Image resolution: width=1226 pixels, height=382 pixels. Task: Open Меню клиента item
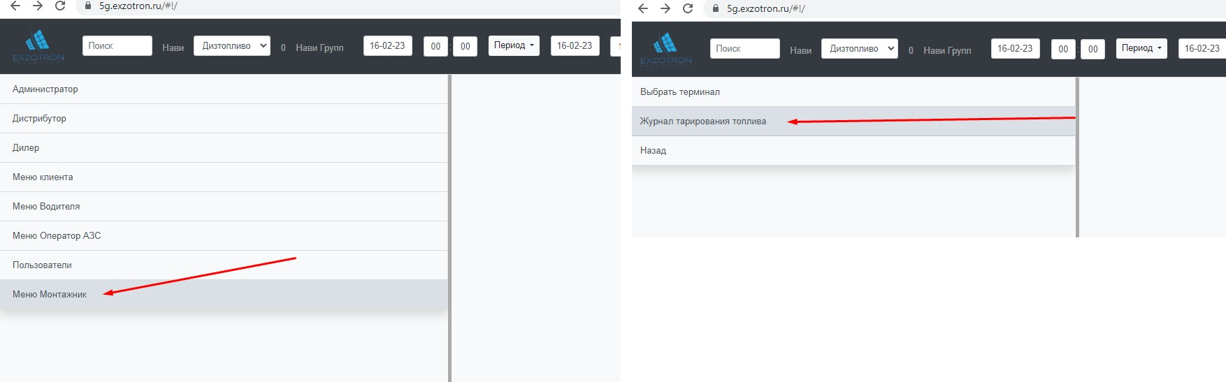[x=224, y=177]
